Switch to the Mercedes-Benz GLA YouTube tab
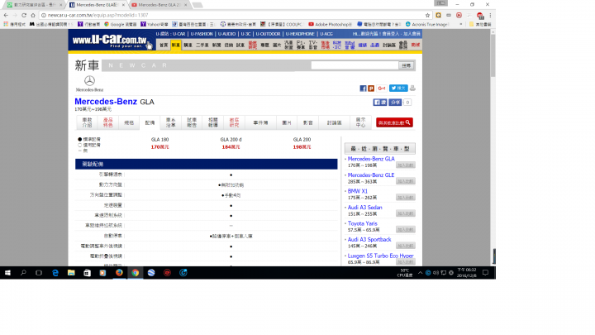 (x=159, y=5)
